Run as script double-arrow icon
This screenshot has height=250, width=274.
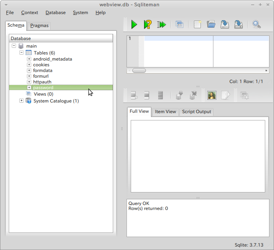tap(162, 24)
